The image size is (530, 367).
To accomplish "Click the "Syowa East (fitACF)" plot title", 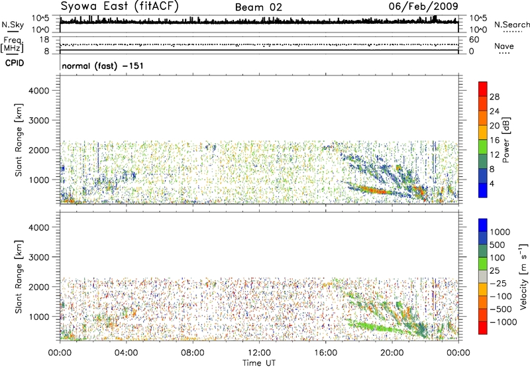I will coord(119,7).
